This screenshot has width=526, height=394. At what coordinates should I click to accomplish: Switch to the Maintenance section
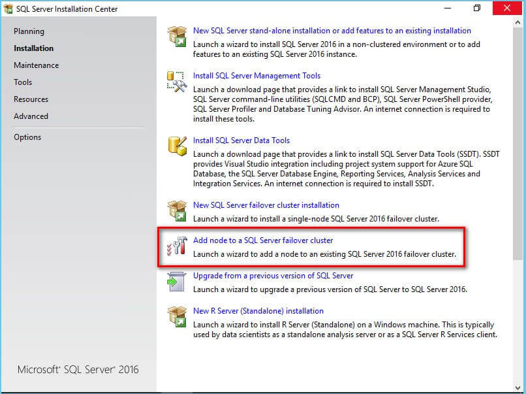(37, 65)
